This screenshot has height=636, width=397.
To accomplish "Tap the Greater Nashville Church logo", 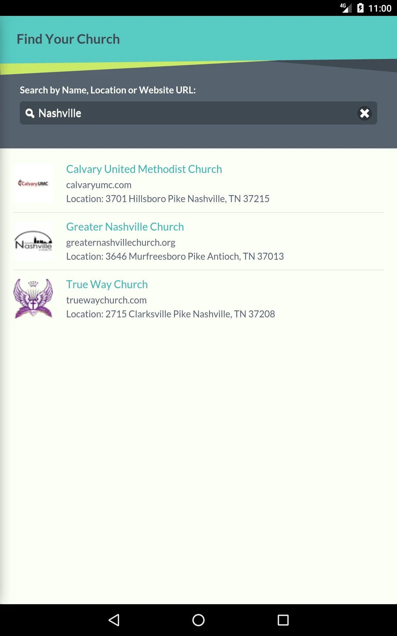I will click(x=33, y=241).
